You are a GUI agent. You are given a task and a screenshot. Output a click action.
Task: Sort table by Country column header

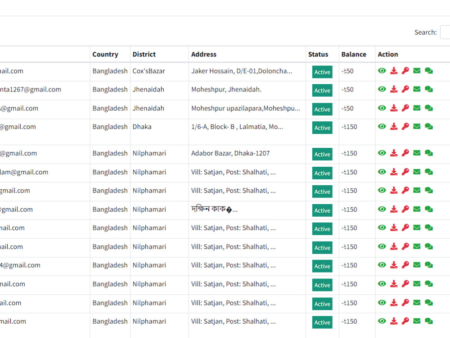pos(110,55)
